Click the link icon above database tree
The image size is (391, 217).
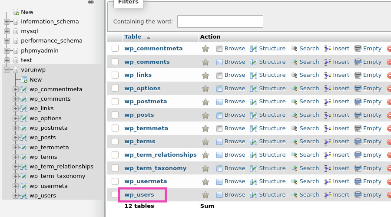pos(91,2)
